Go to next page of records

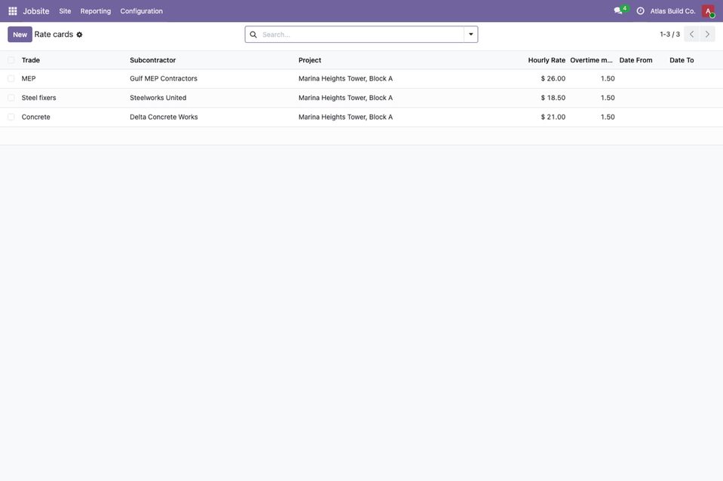(707, 34)
